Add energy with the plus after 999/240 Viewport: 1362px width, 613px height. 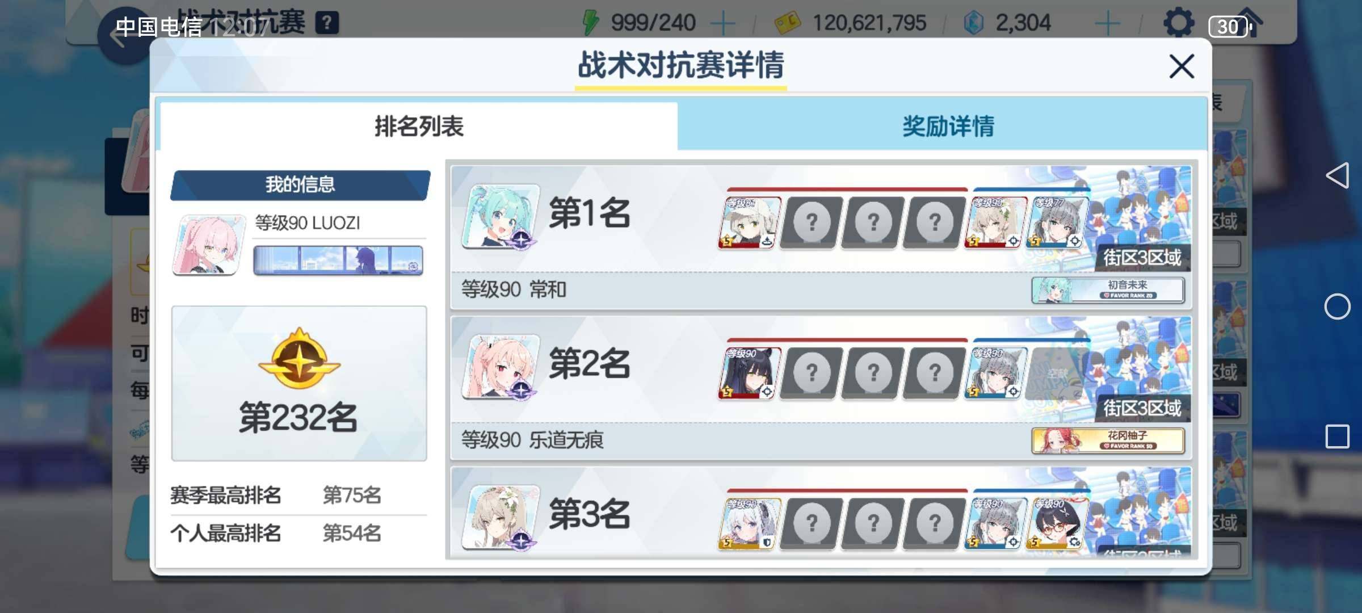tap(723, 24)
